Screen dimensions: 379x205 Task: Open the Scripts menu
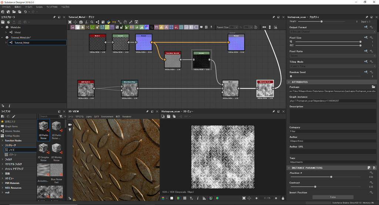[x=39, y=7]
